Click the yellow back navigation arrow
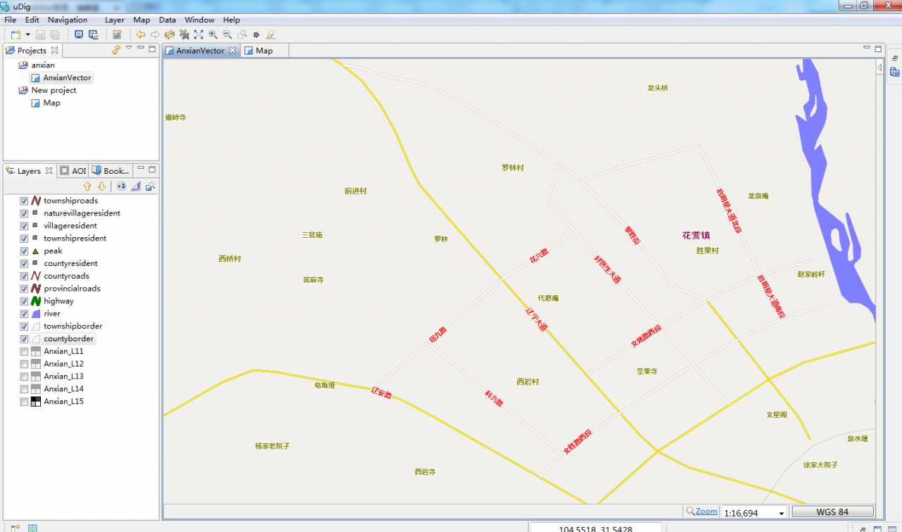 click(x=141, y=34)
